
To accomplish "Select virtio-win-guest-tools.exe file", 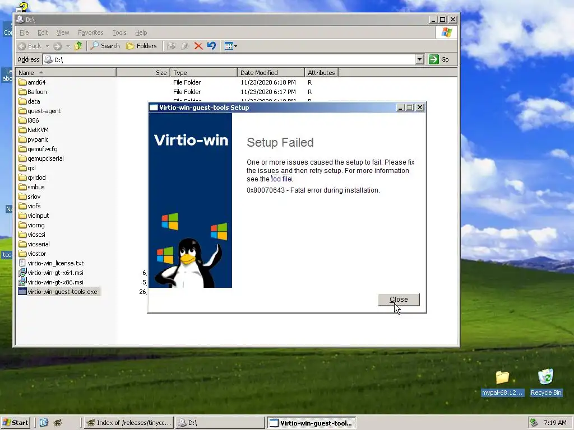I will click(58, 291).
